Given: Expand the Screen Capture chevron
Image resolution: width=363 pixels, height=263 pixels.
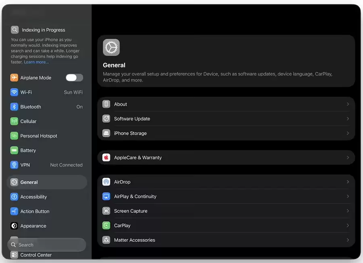Looking at the screenshot, I should [348, 211].
